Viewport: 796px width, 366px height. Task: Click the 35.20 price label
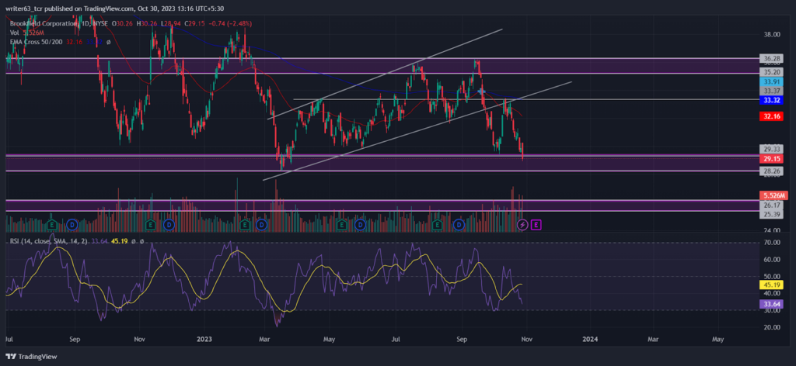770,72
